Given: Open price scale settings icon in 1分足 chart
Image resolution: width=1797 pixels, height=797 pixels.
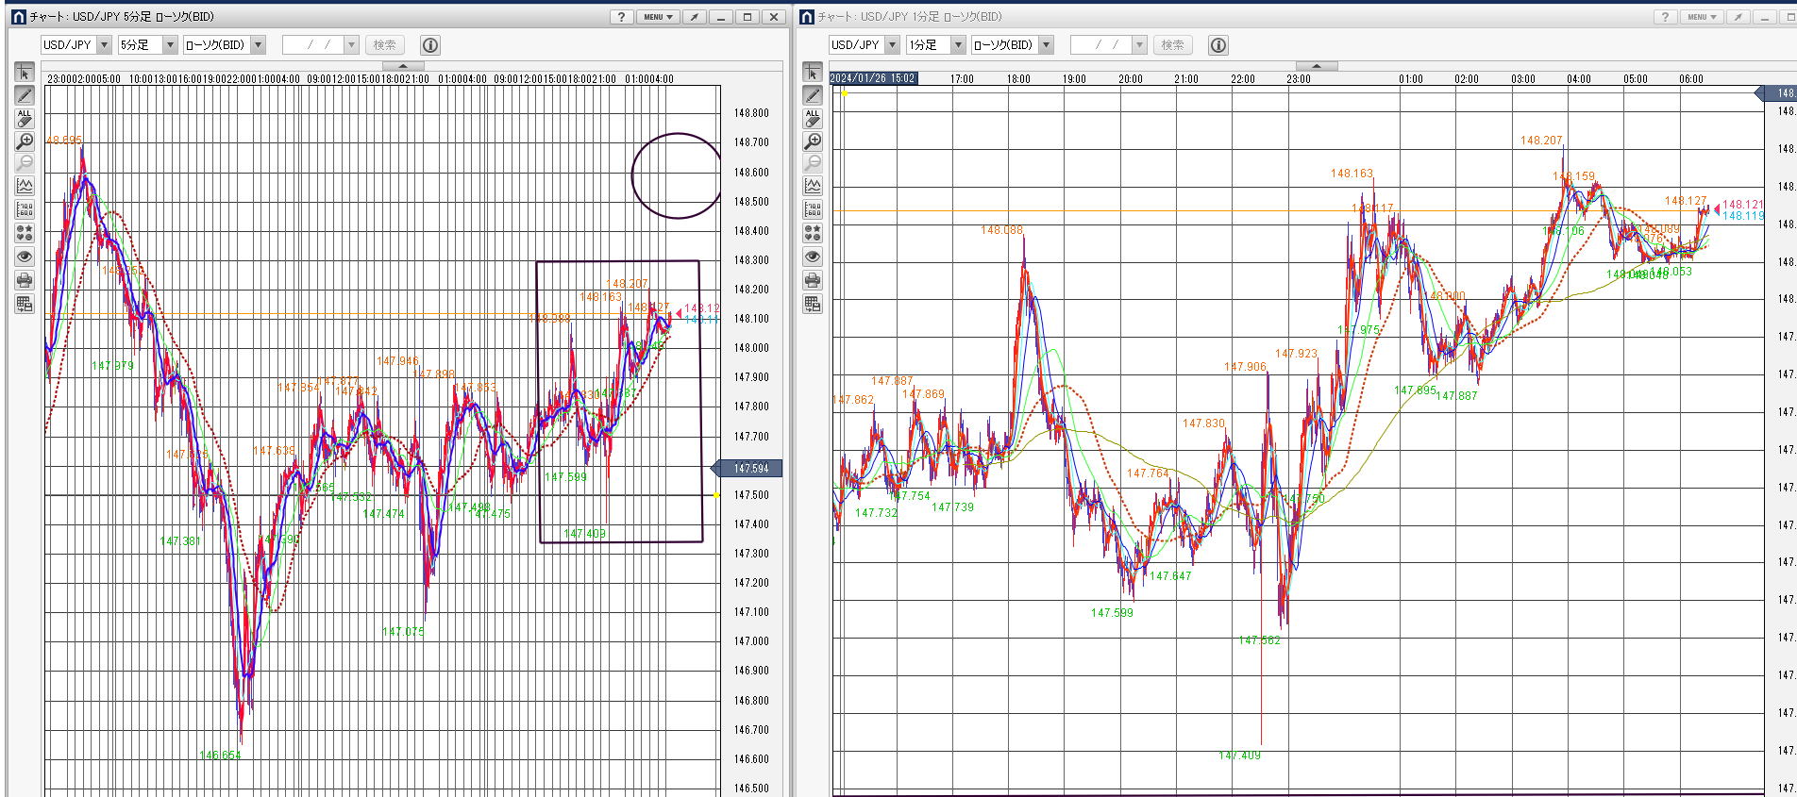Looking at the screenshot, I should [x=813, y=209].
